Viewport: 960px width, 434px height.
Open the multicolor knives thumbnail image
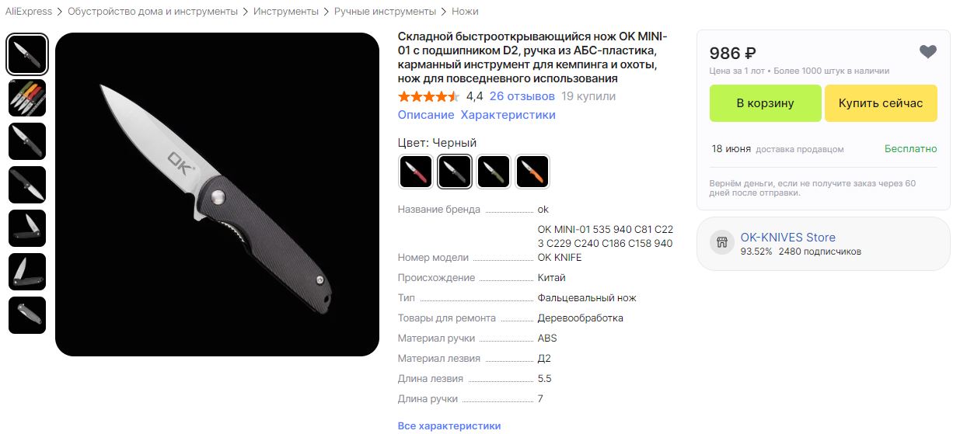pos(27,98)
